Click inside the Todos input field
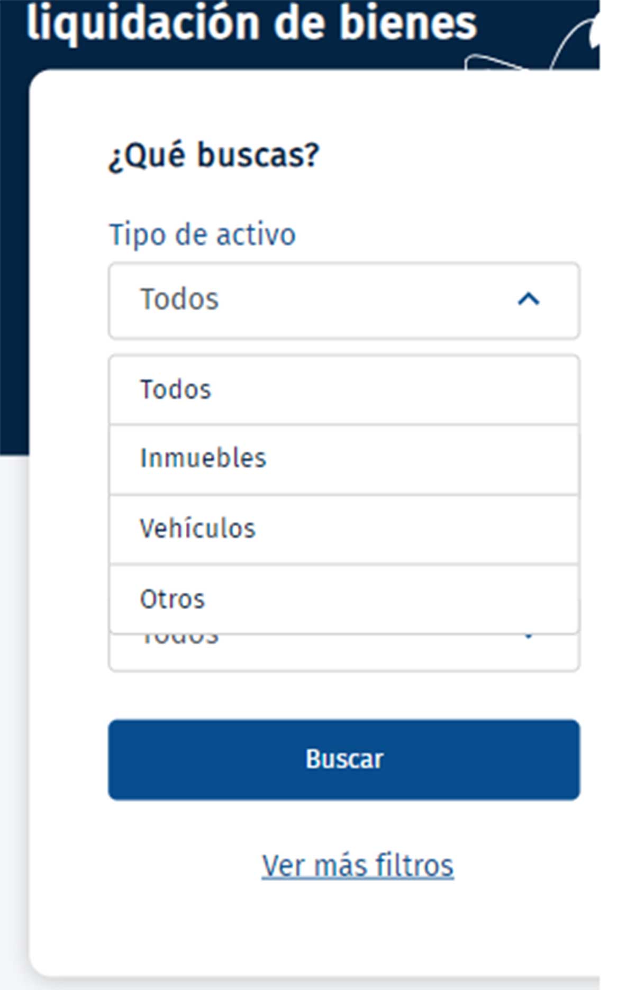The image size is (635, 990). click(x=265, y=299)
